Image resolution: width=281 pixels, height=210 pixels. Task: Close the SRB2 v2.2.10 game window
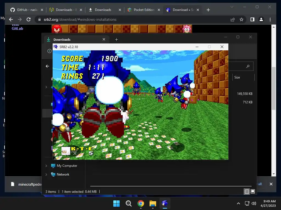(222, 47)
